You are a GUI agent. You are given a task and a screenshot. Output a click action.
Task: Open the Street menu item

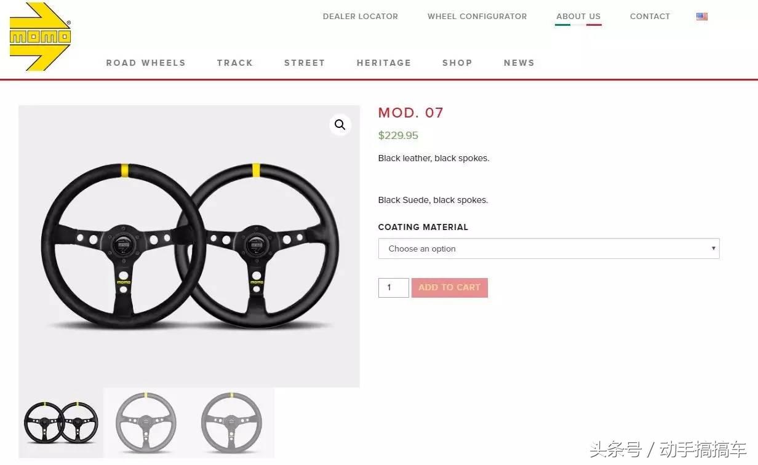305,63
